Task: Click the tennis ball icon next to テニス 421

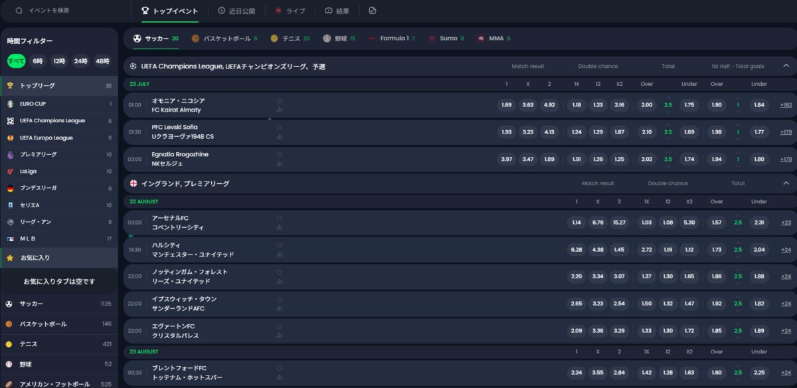Action: pos(9,344)
